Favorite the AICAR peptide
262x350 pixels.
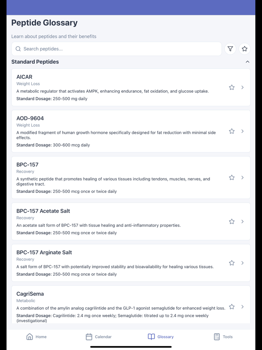pos(231,87)
